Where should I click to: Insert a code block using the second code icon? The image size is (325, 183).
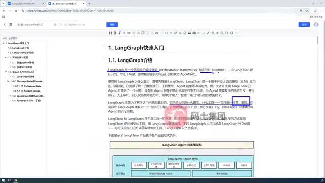point(171,33)
